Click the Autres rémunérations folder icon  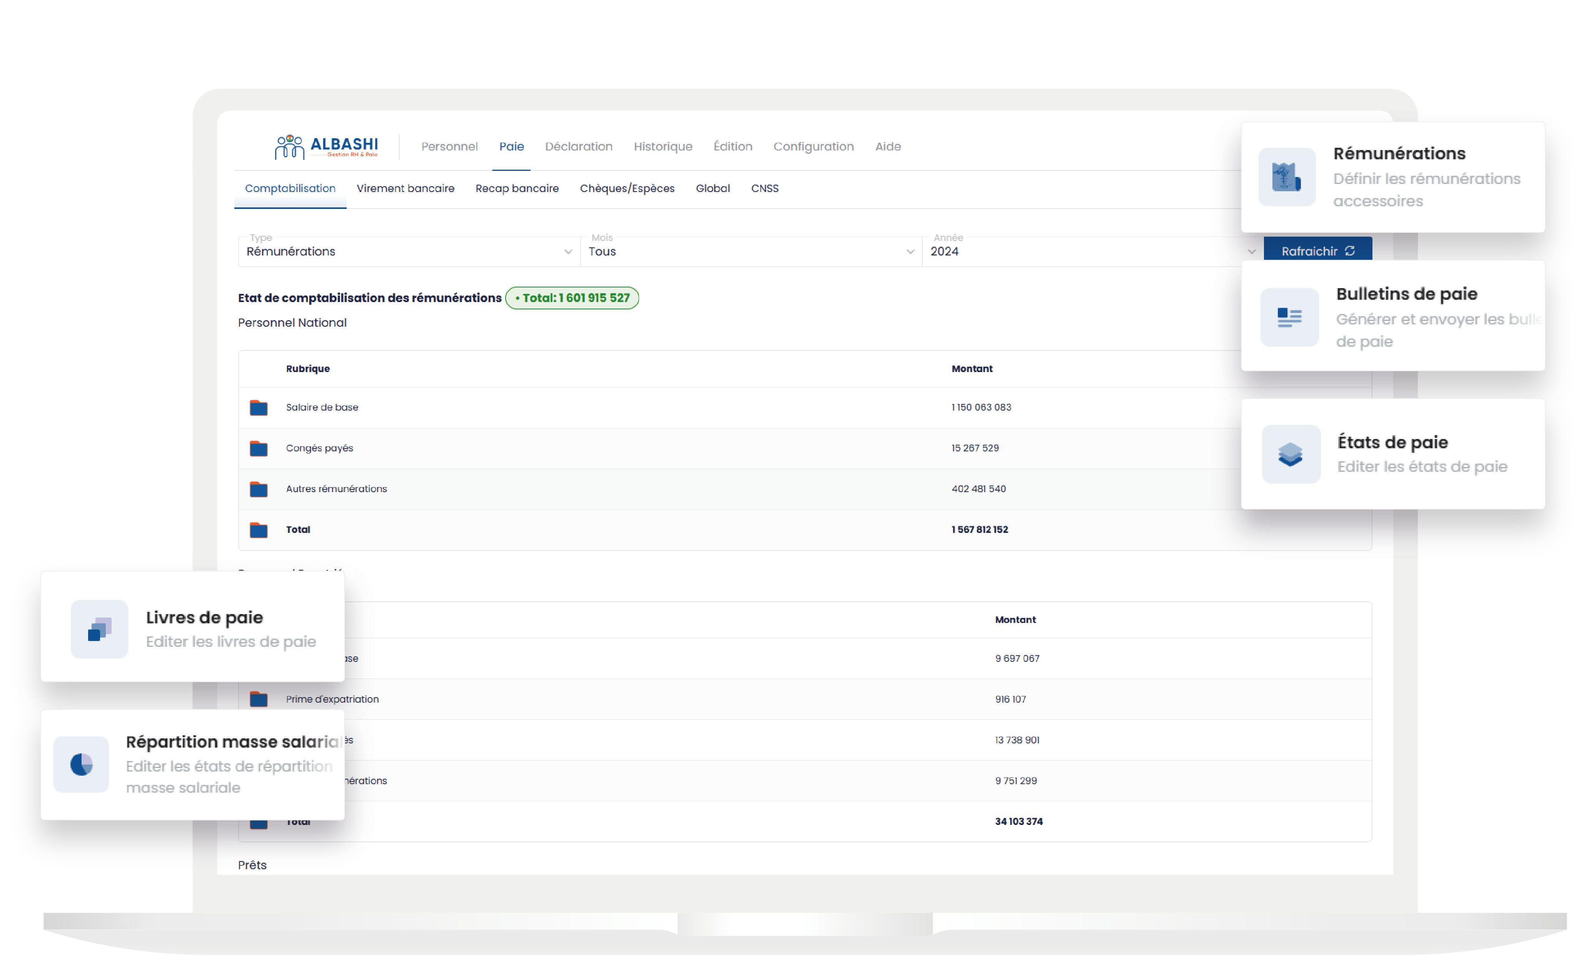259,489
